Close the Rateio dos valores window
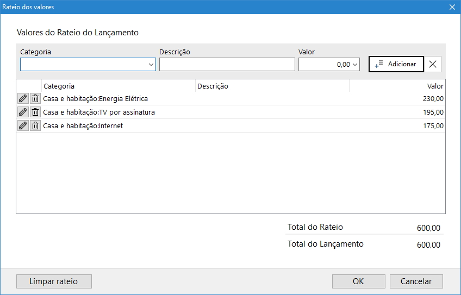The image size is (461, 295). (452, 7)
